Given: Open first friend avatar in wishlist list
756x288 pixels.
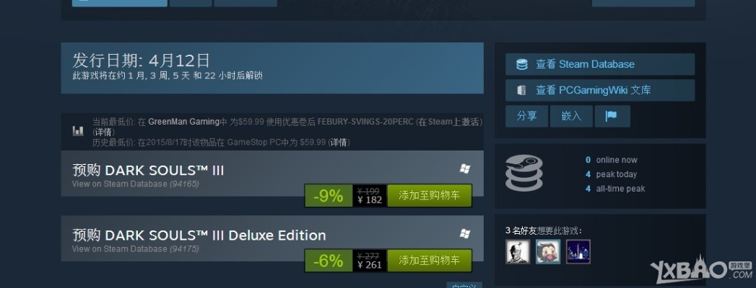Looking at the screenshot, I should tap(518, 251).
